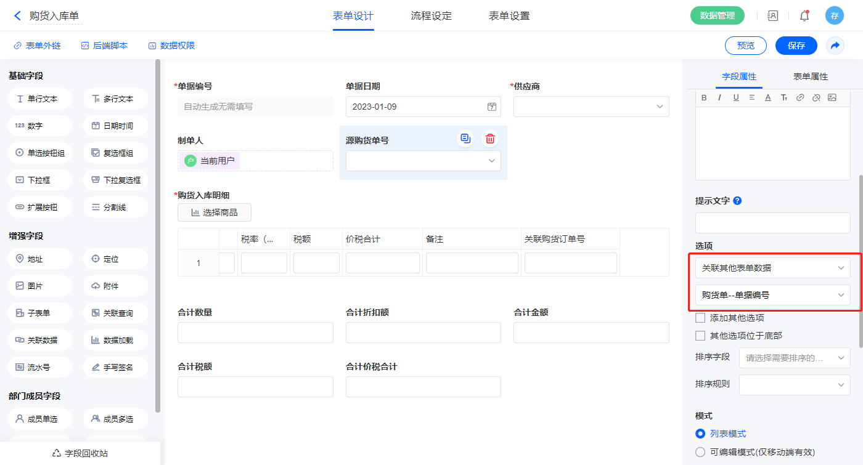Click the bold icon in rich text toolbar

click(704, 97)
